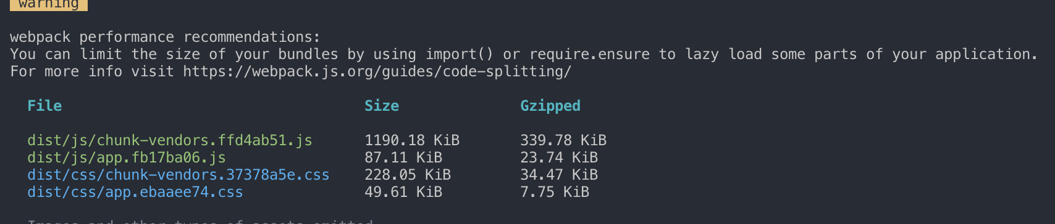The height and width of the screenshot is (224, 1055).
Task: Open the webpack code-splitting guide URL
Action: (377, 71)
